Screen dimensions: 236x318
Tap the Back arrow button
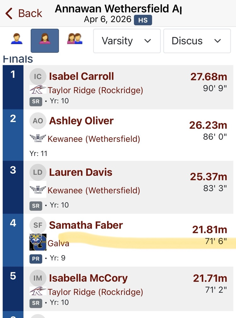[x=24, y=14]
